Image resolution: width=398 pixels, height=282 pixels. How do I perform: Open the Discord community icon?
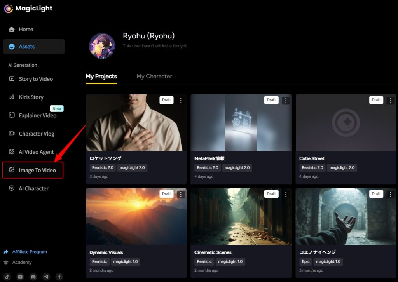coord(33,277)
